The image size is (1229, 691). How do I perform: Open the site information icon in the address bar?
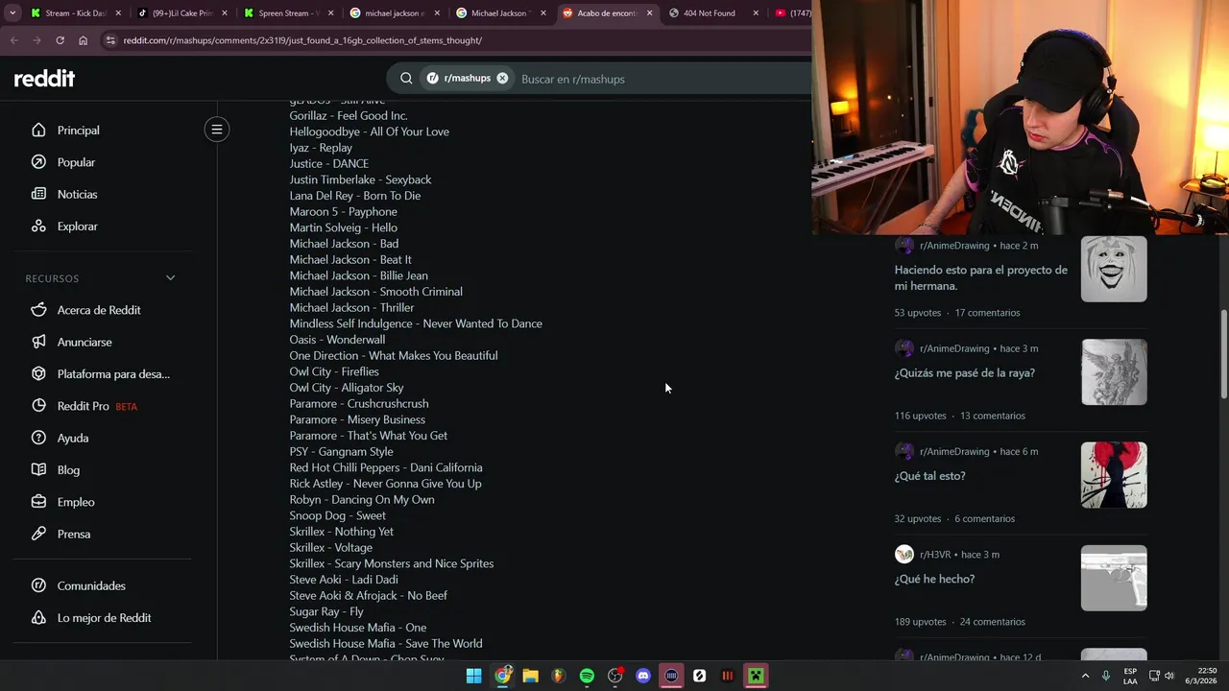tap(110, 40)
